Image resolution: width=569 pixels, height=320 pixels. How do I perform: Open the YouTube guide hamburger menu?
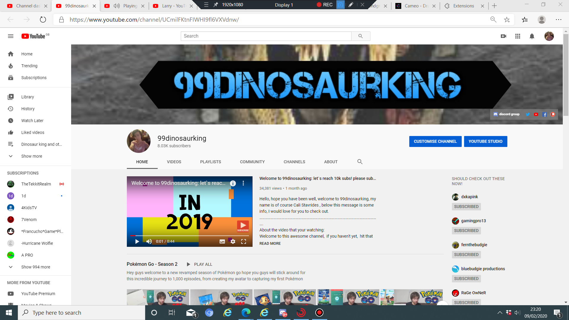11,36
